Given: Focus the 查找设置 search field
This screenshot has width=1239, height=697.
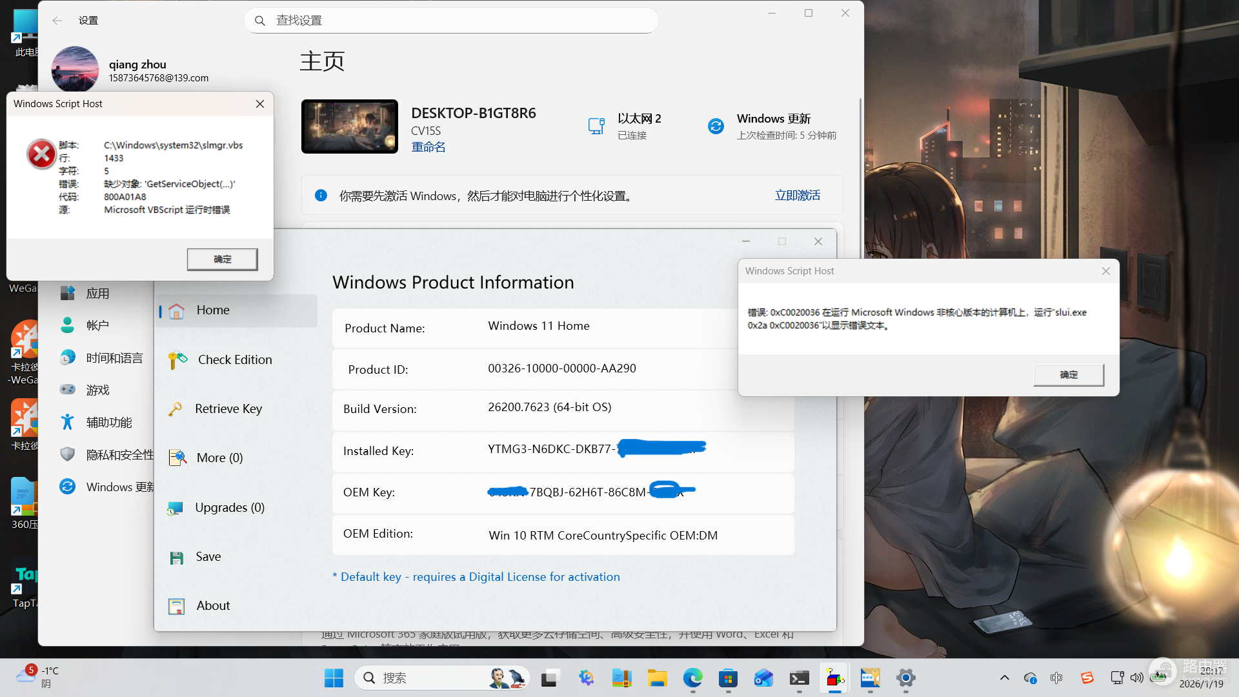Looking at the screenshot, I should click(451, 21).
